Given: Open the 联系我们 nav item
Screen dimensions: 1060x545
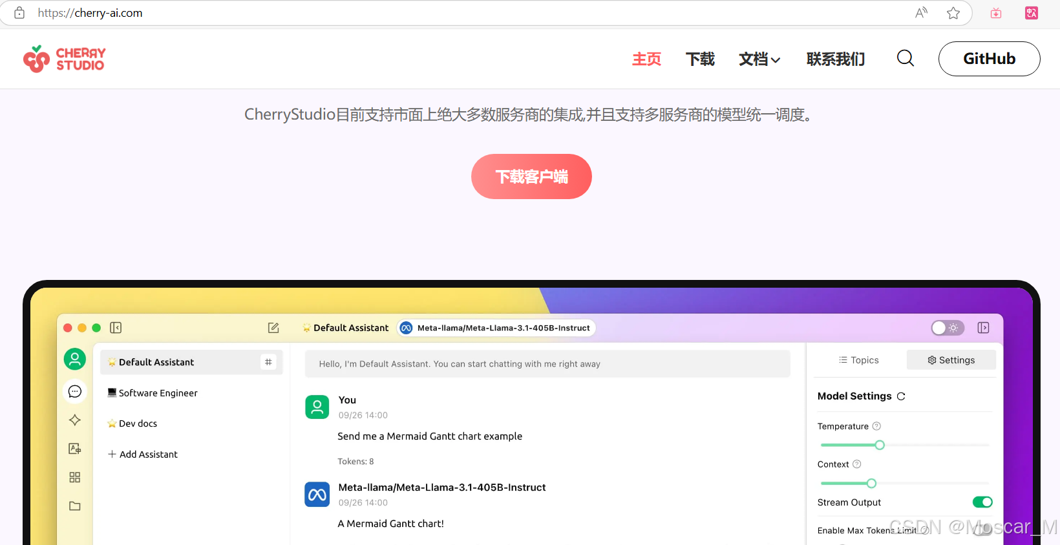Looking at the screenshot, I should 836,59.
